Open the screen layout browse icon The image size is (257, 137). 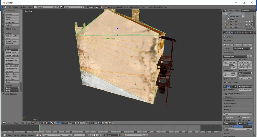pyautogui.click(x=35, y=7)
